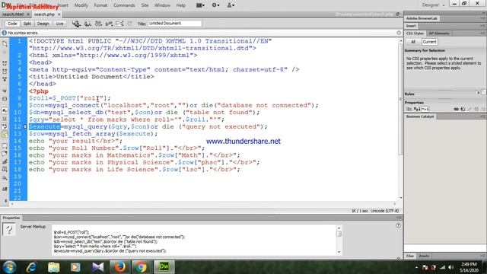Open the Extend Dreamweaver gear dropdown
Viewport: 487px width, 274px height.
point(215,5)
